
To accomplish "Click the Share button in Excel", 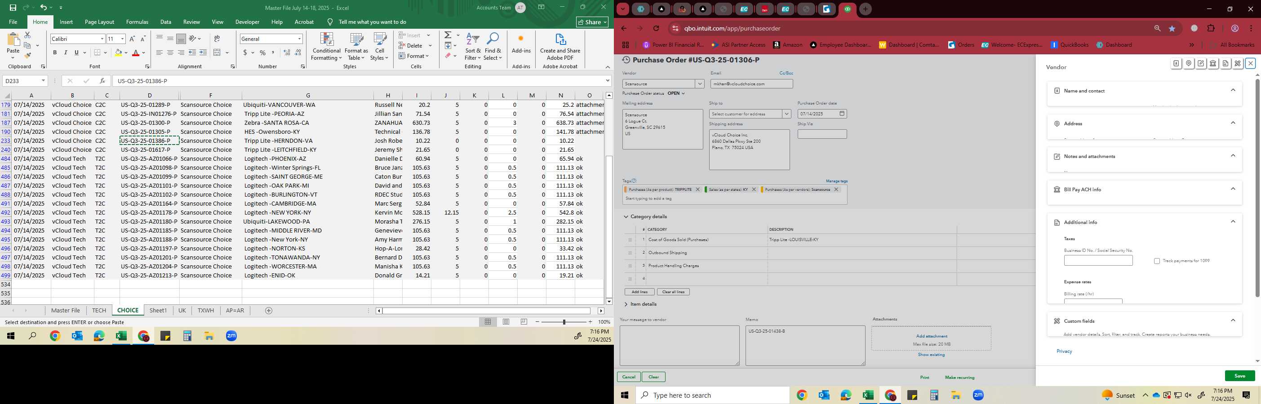I will pyautogui.click(x=592, y=22).
